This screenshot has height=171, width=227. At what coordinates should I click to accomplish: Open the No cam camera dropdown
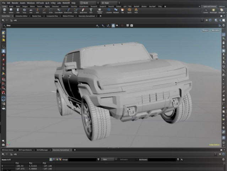pyautogui.click(x=215, y=30)
